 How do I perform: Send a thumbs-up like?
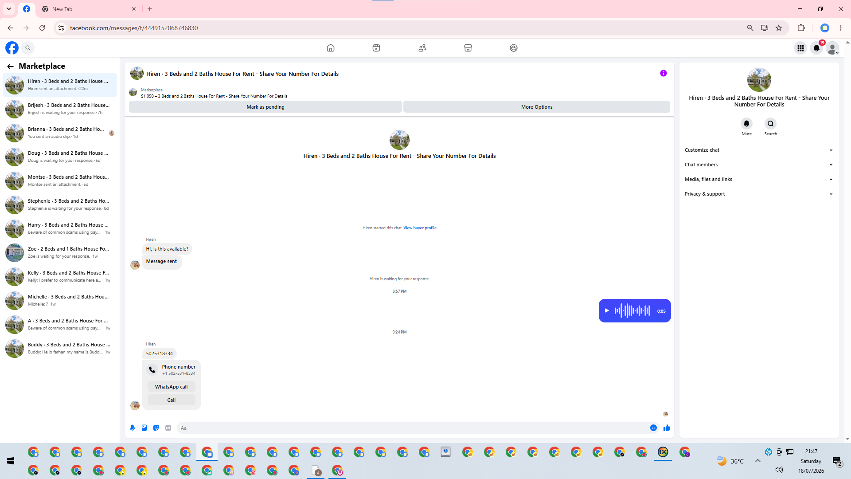pos(667,428)
